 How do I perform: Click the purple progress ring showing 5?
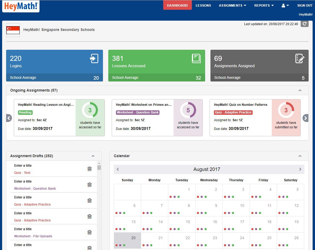[x=188, y=110]
